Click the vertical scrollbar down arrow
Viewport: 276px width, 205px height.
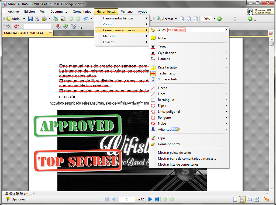pyautogui.click(x=272, y=189)
